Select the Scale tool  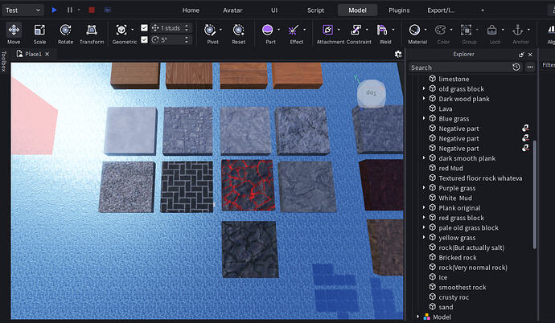pos(39,34)
